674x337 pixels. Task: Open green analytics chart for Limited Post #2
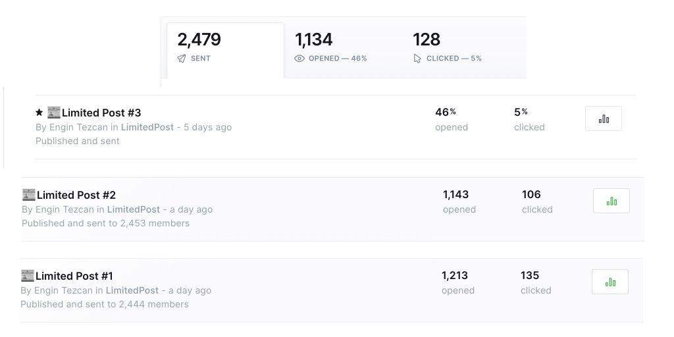point(611,201)
